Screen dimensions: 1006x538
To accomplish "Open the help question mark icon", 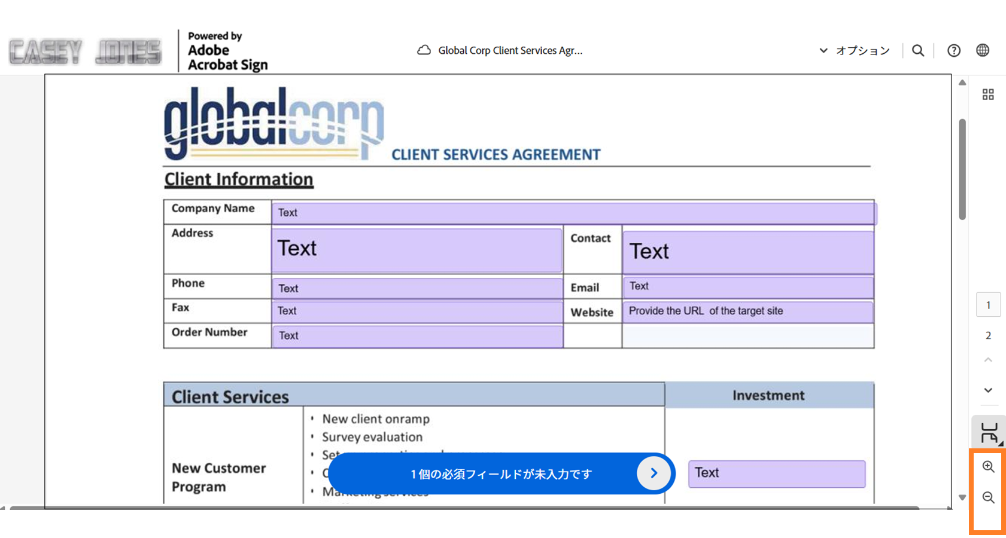I will coord(953,51).
